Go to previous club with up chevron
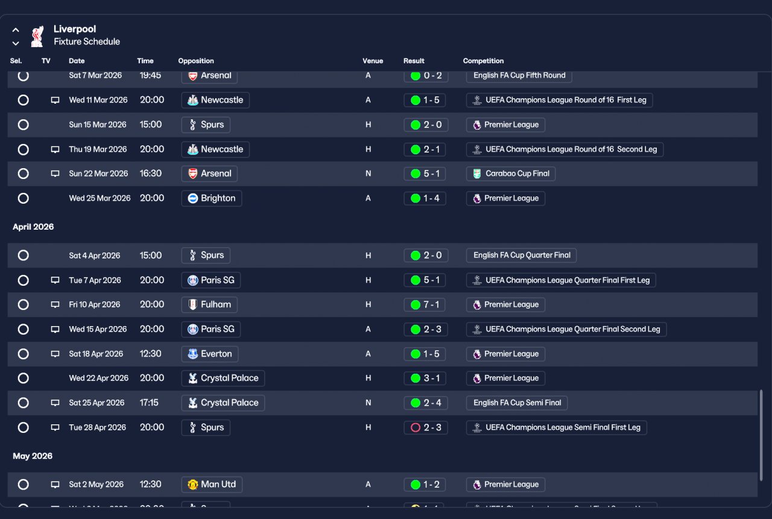The width and height of the screenshot is (772, 519). (16, 30)
